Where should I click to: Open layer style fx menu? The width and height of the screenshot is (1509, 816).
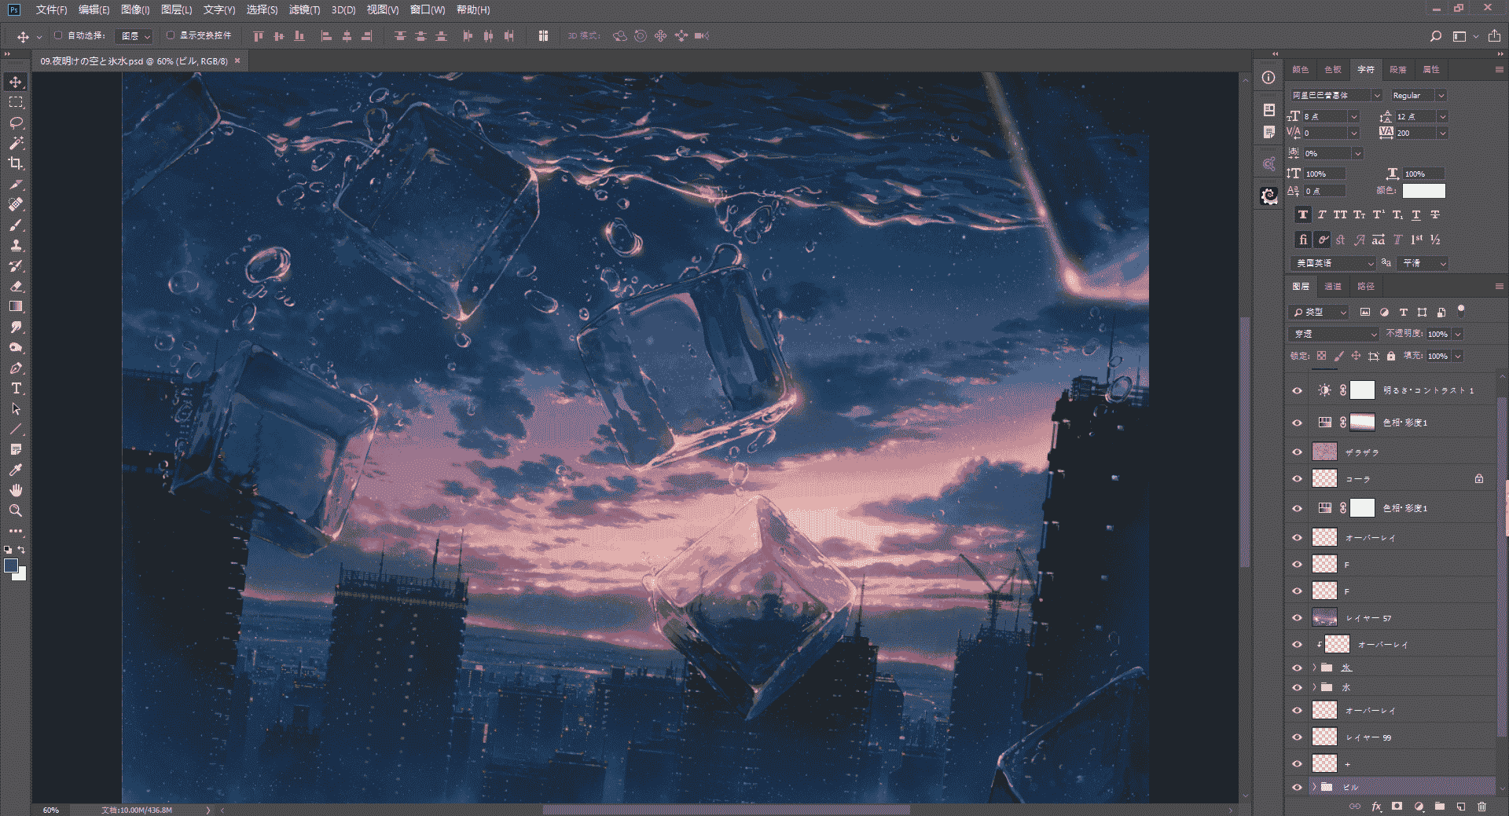click(1376, 807)
